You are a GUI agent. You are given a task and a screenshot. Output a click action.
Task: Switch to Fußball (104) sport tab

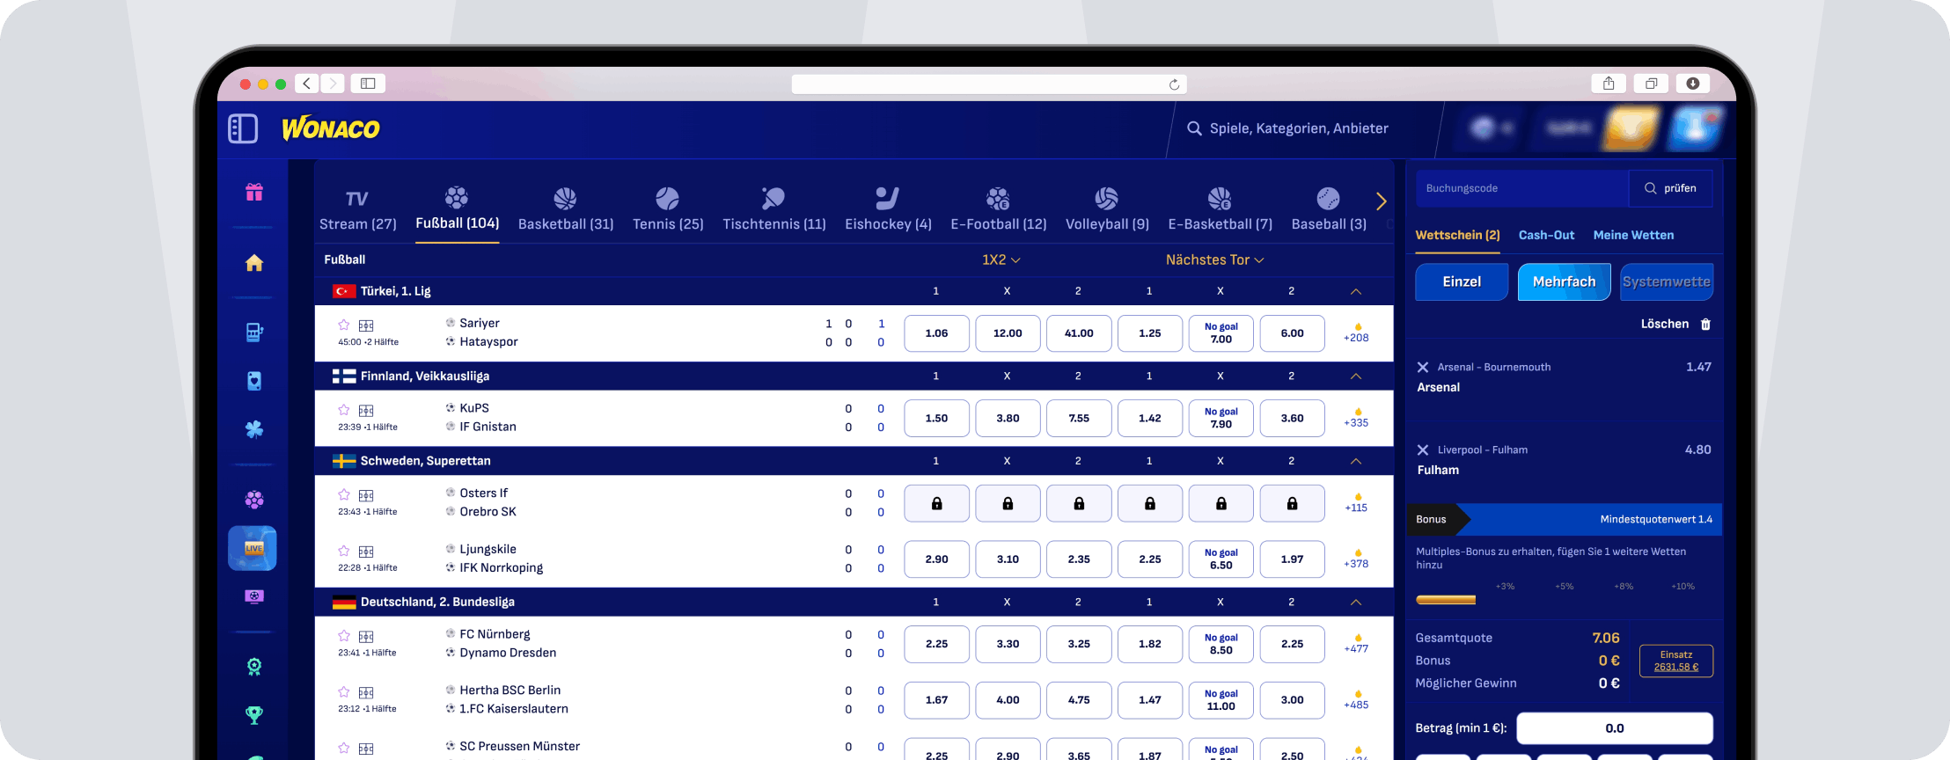(x=458, y=210)
